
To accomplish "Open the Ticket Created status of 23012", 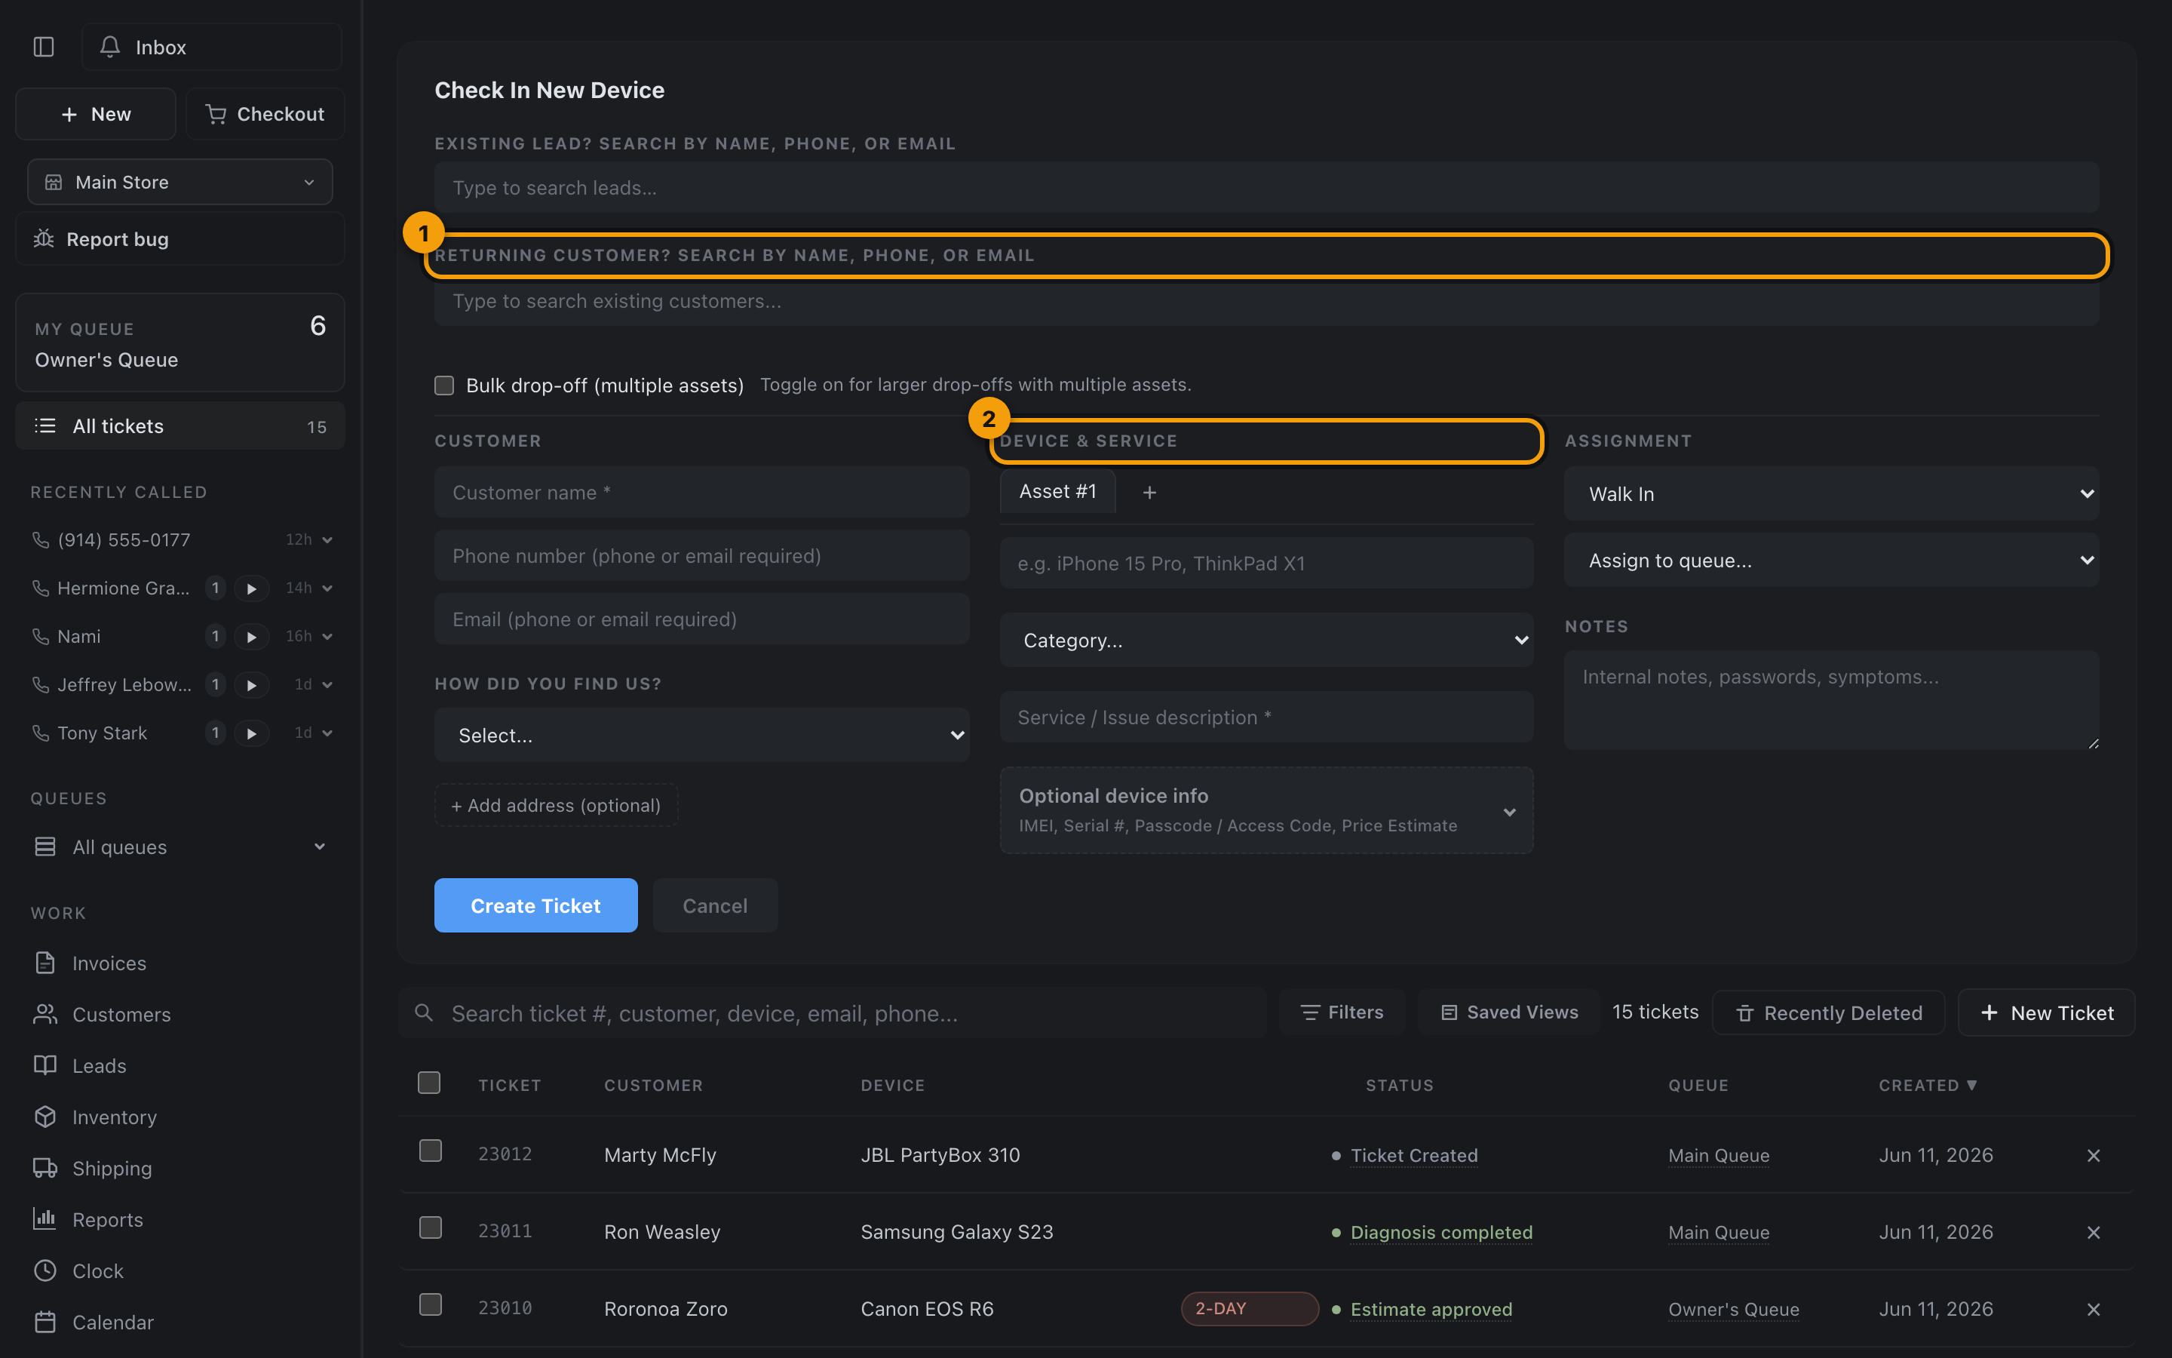I will click(x=1413, y=1155).
